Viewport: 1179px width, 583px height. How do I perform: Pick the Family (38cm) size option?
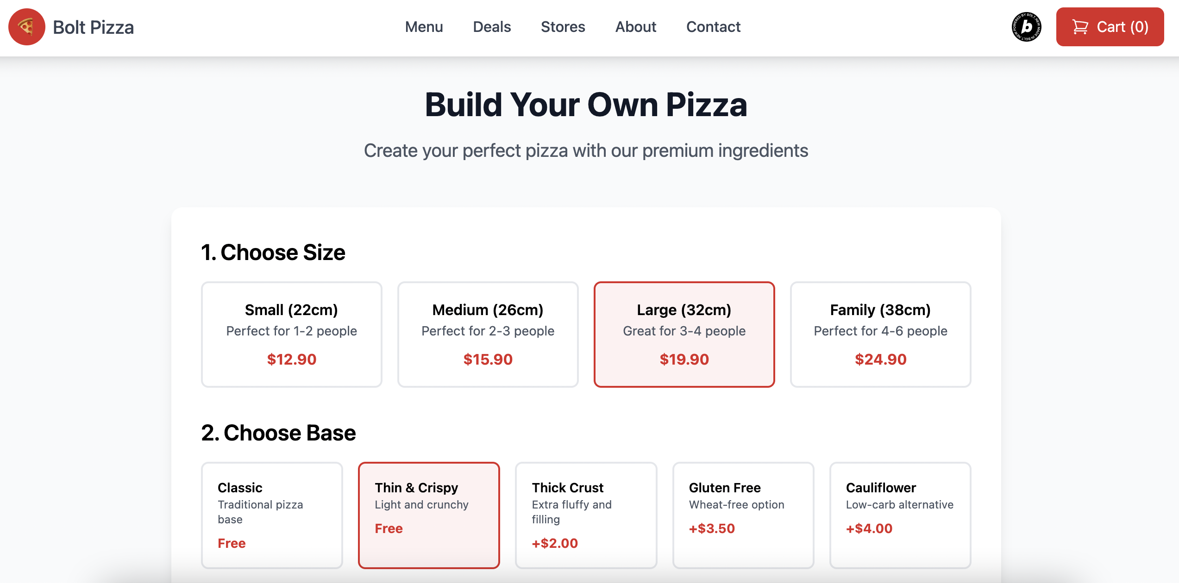(880, 334)
